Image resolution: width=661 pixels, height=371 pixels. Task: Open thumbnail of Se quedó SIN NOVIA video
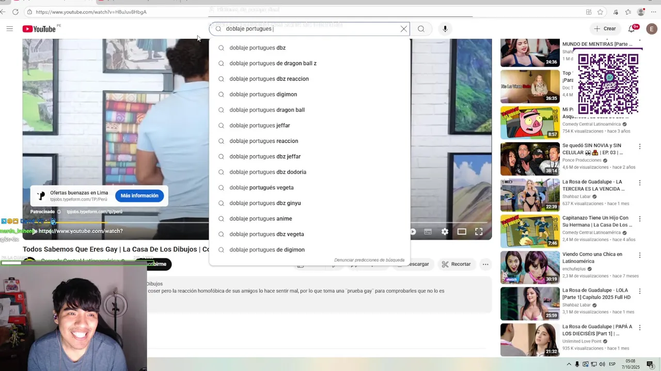tap(530, 159)
